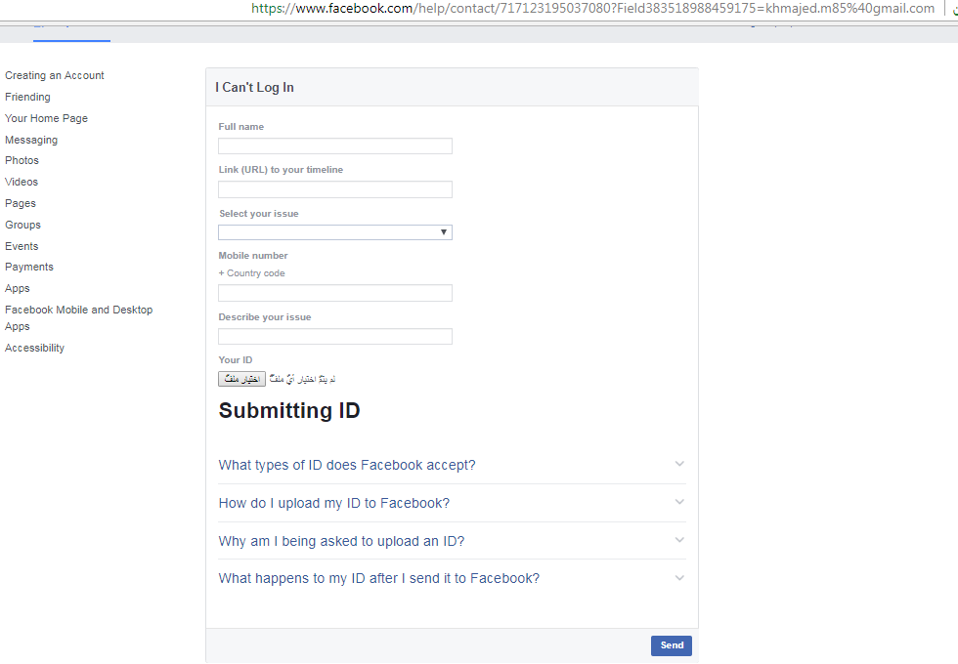Screen dimensions: 958x664
Task: Focus the Describe your issue field
Action: 335,336
